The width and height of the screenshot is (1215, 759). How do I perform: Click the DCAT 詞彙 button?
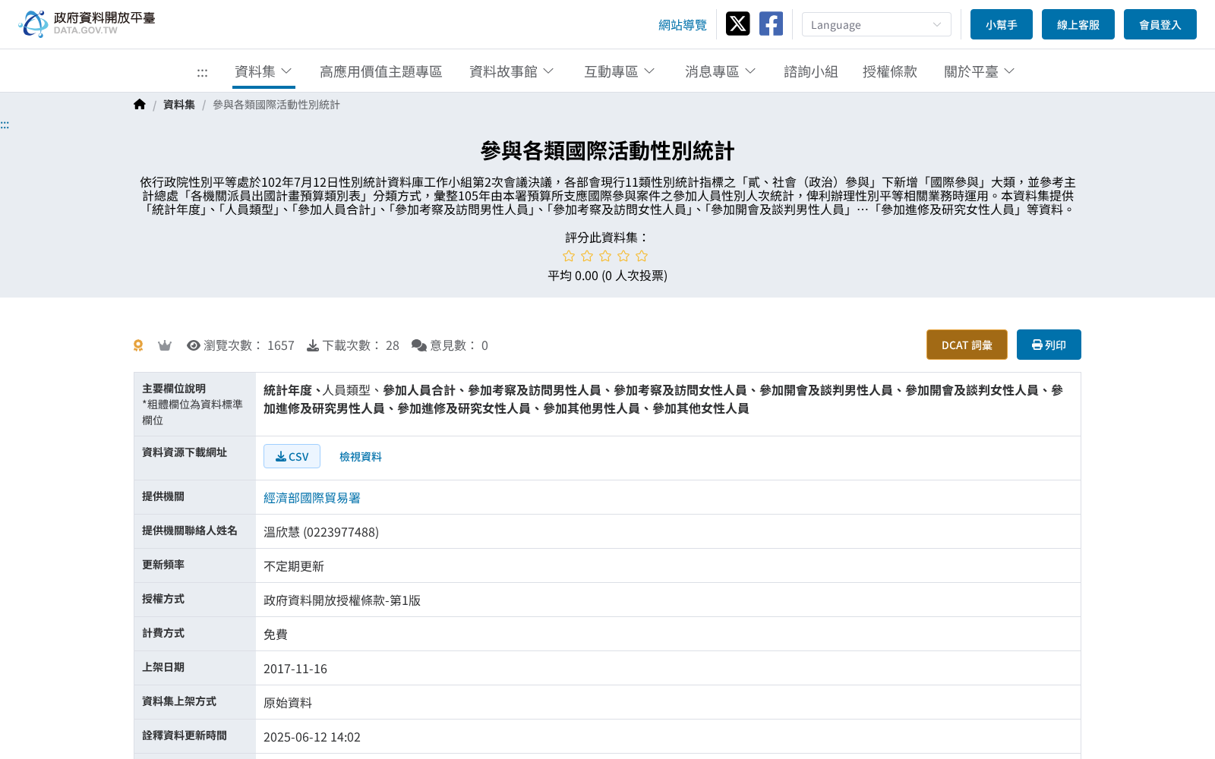(x=967, y=345)
